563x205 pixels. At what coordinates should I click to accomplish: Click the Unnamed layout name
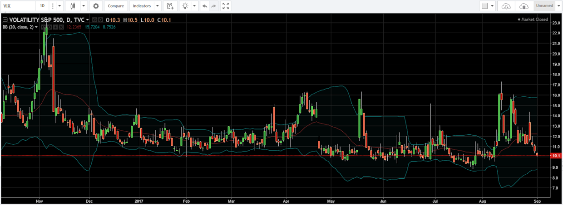coord(544,6)
